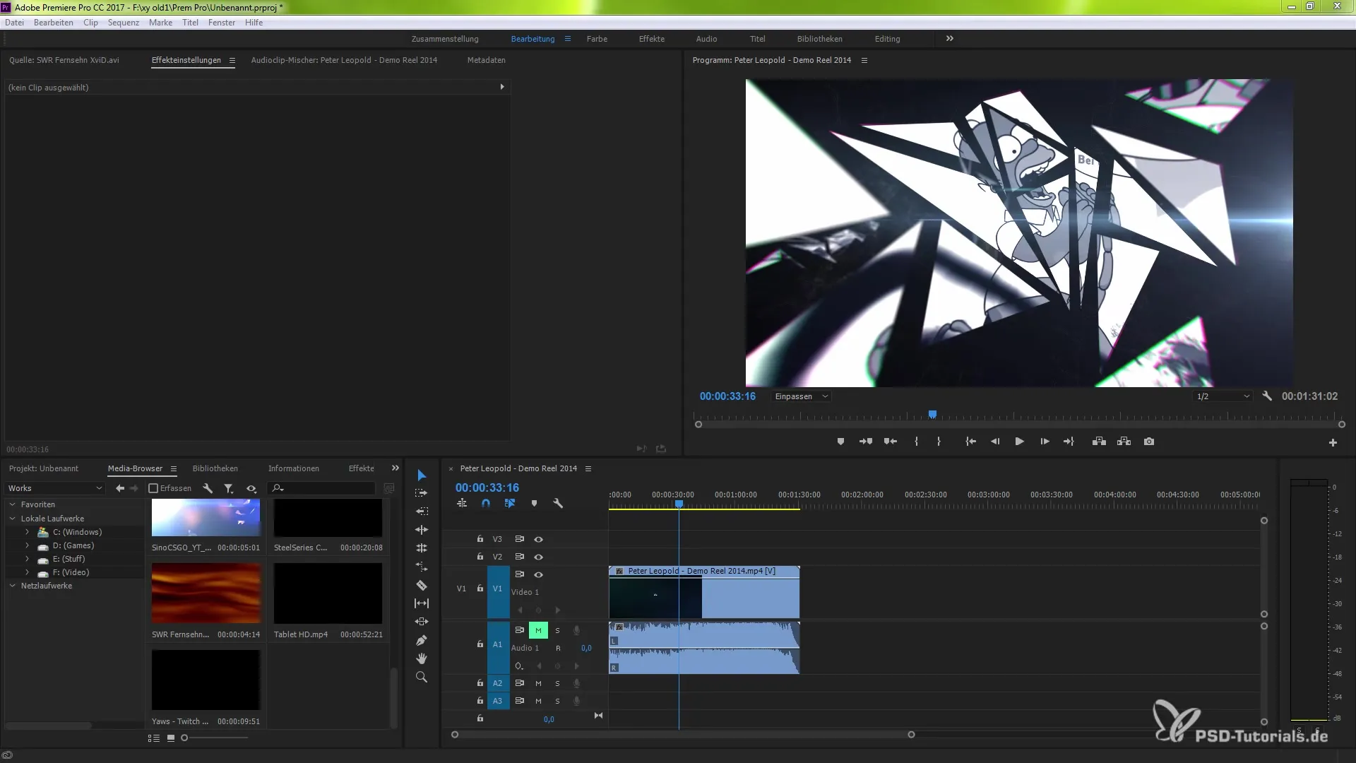Expand the F: (Video) drive

click(x=27, y=572)
